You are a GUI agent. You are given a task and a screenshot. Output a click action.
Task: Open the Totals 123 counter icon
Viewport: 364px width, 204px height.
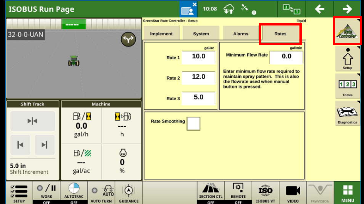click(x=347, y=86)
